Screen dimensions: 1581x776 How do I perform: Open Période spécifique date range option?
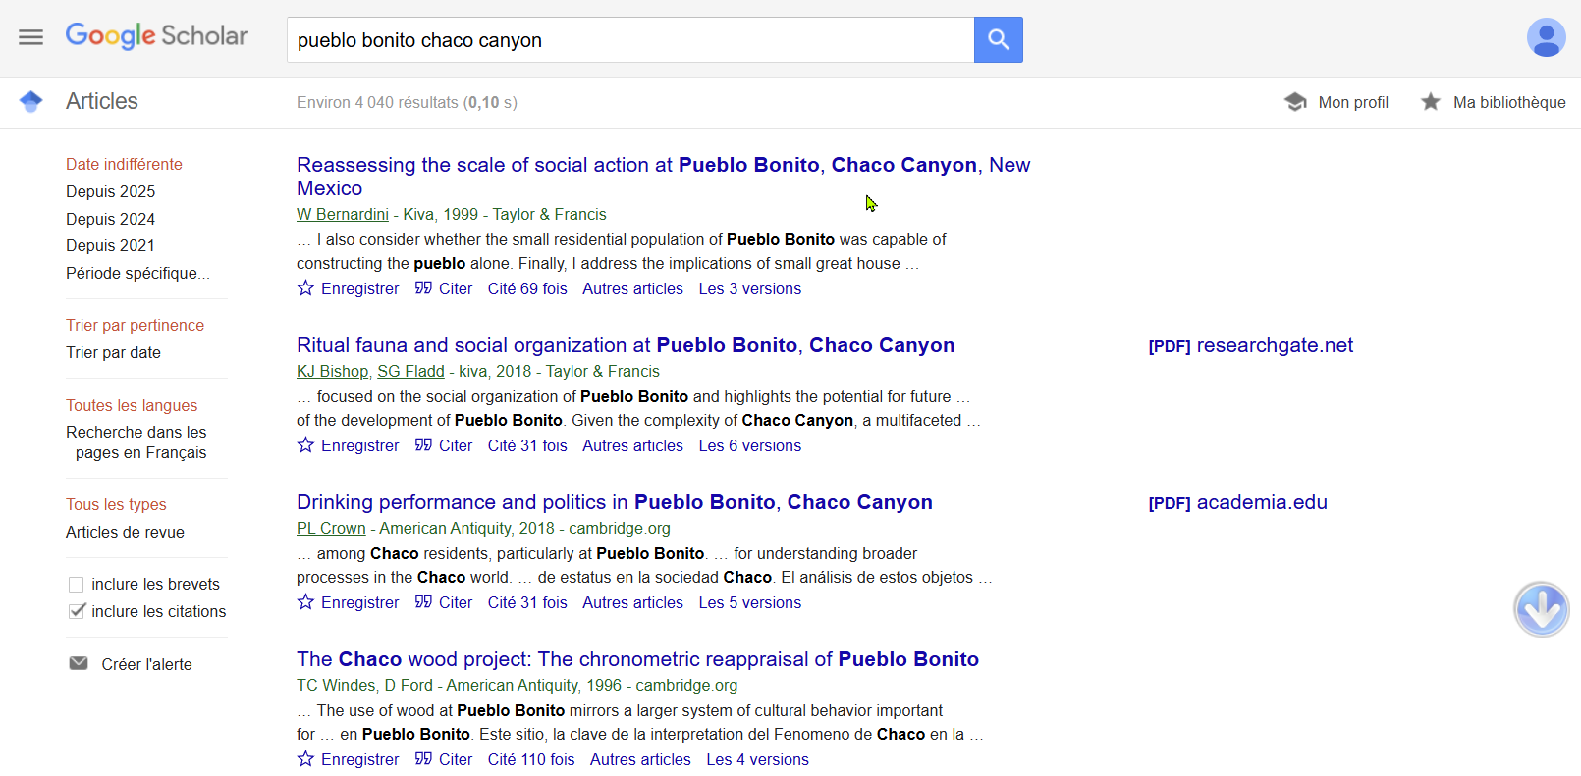point(137,273)
